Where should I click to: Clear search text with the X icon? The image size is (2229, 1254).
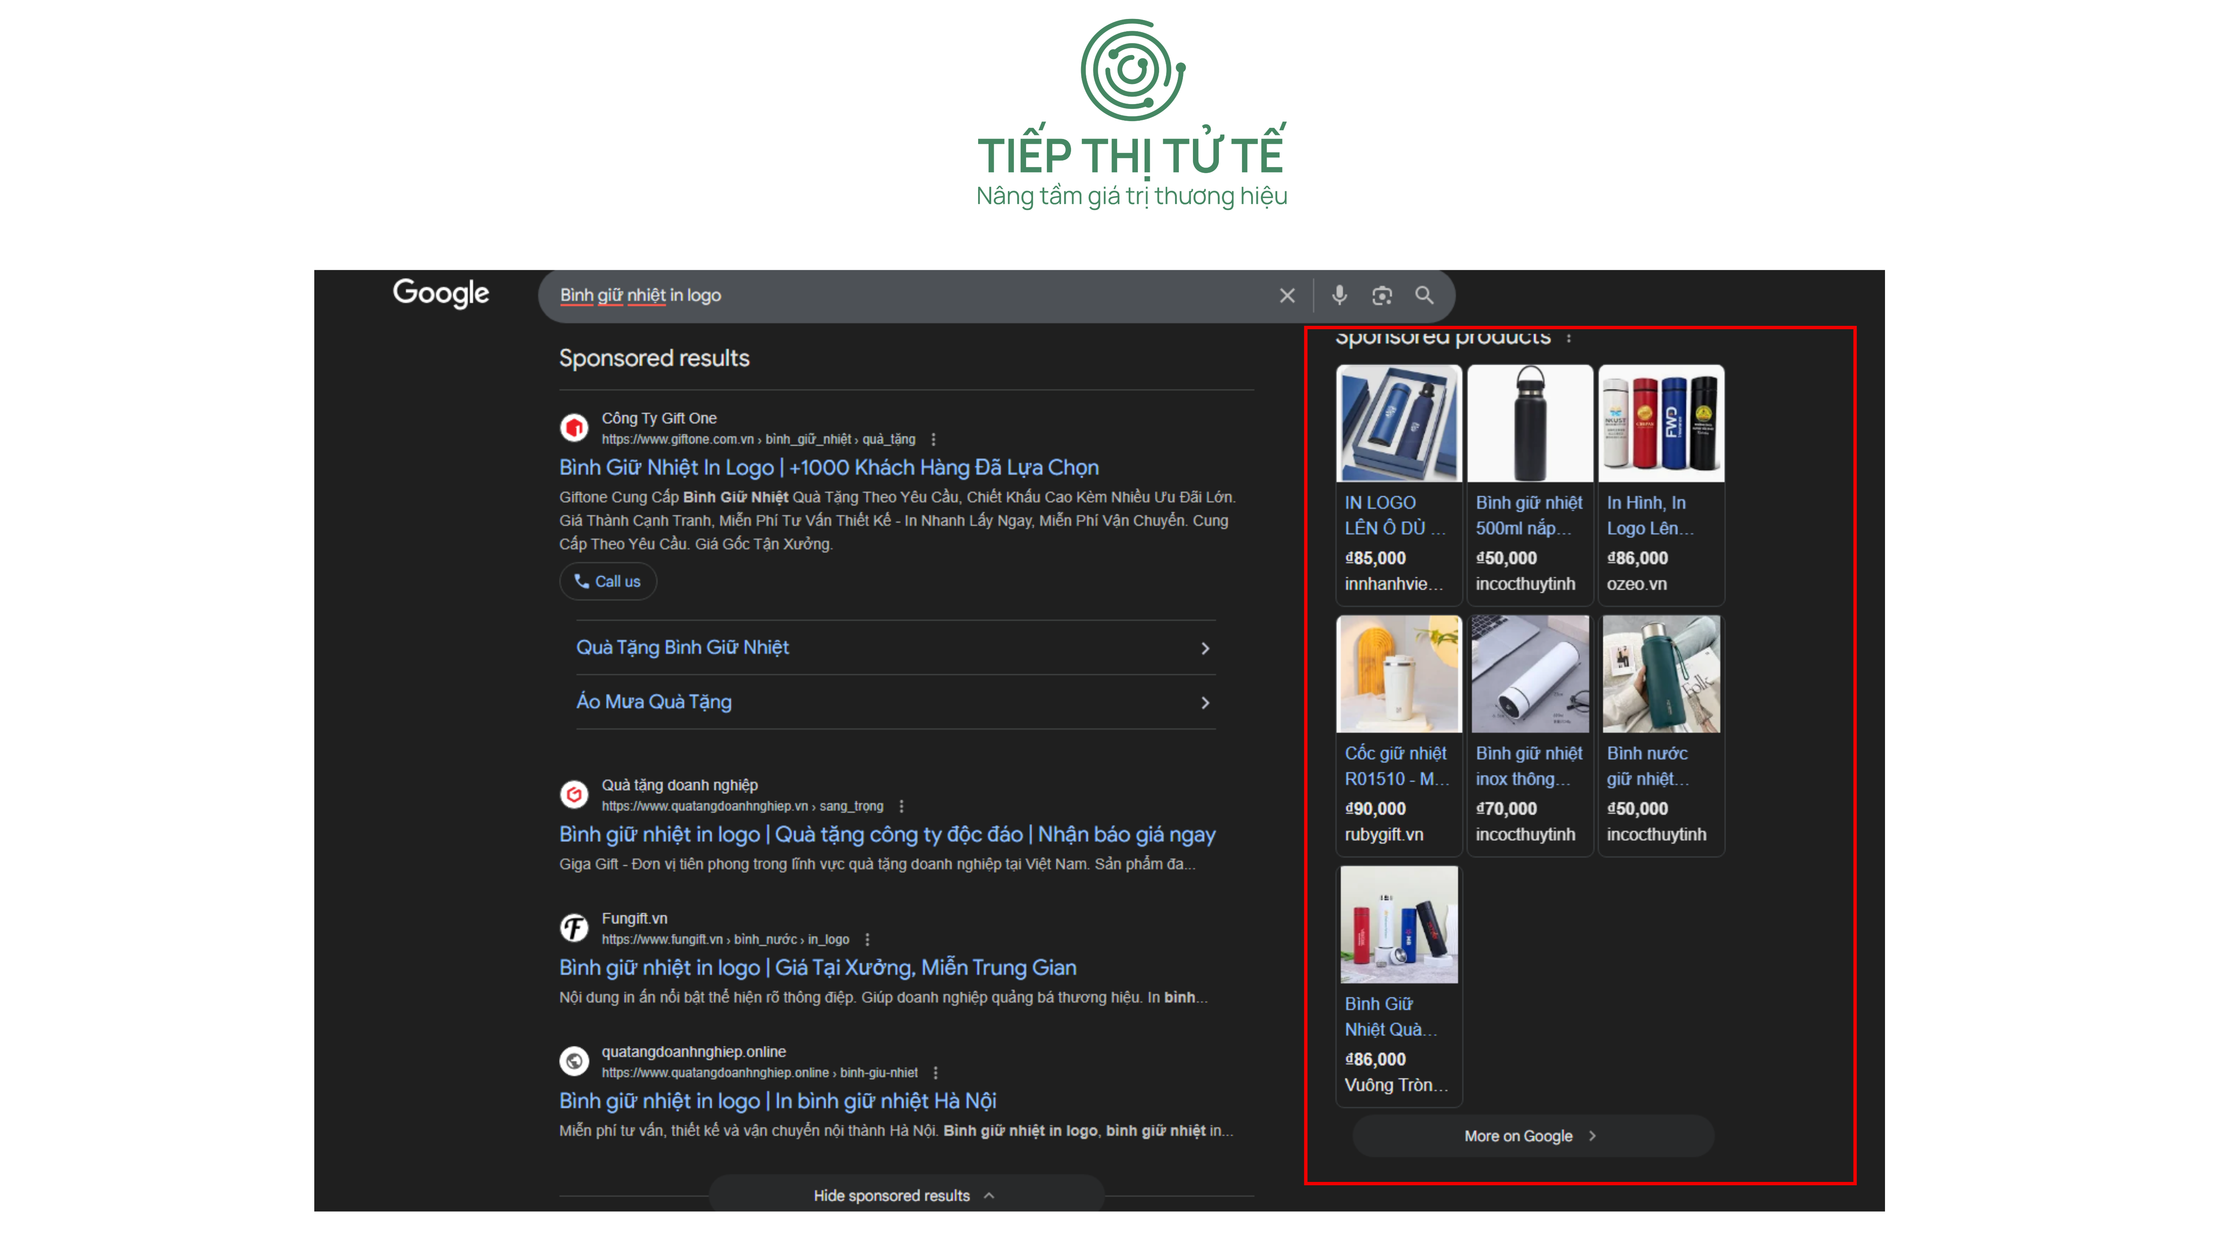[x=1287, y=296]
